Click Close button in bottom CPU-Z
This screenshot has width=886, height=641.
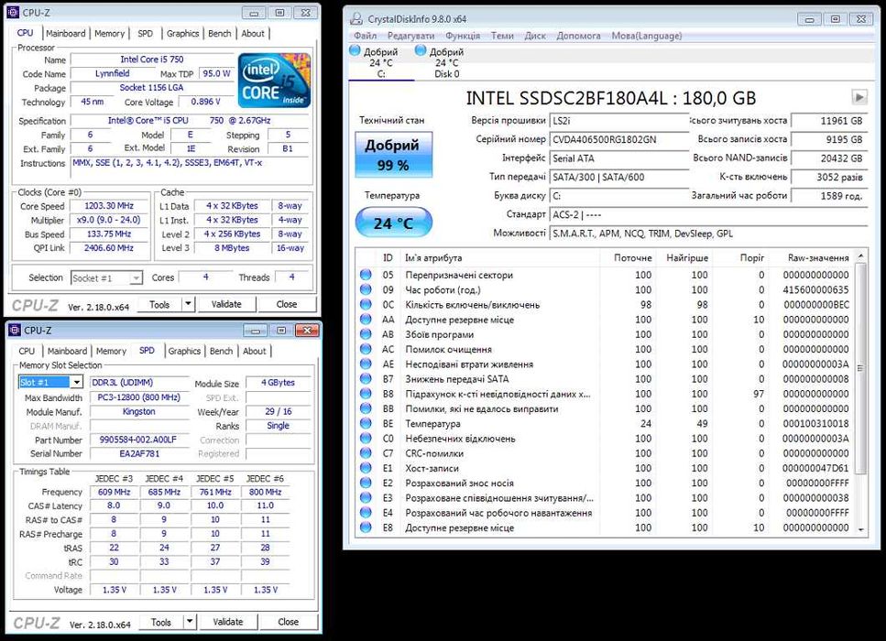(289, 622)
